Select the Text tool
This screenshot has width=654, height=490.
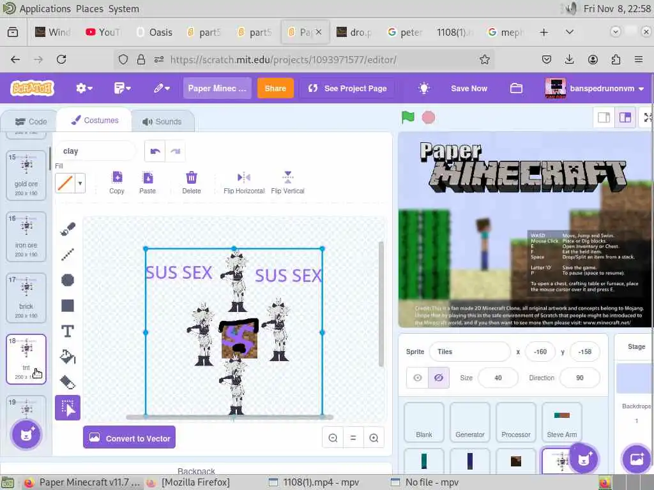coord(68,331)
